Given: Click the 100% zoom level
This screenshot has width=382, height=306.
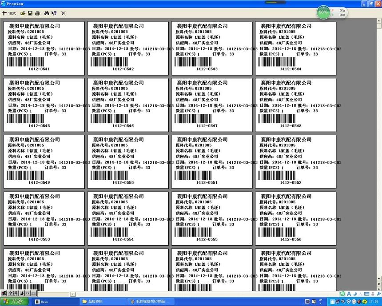Looking at the screenshot, I should [12, 13].
